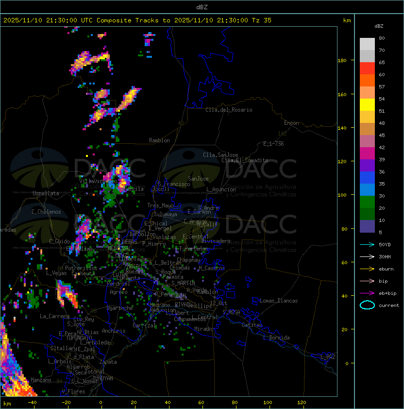The height and width of the screenshot is (409, 404).
Task: Click the 'S_MARTIN' map label
Action: [184, 283]
